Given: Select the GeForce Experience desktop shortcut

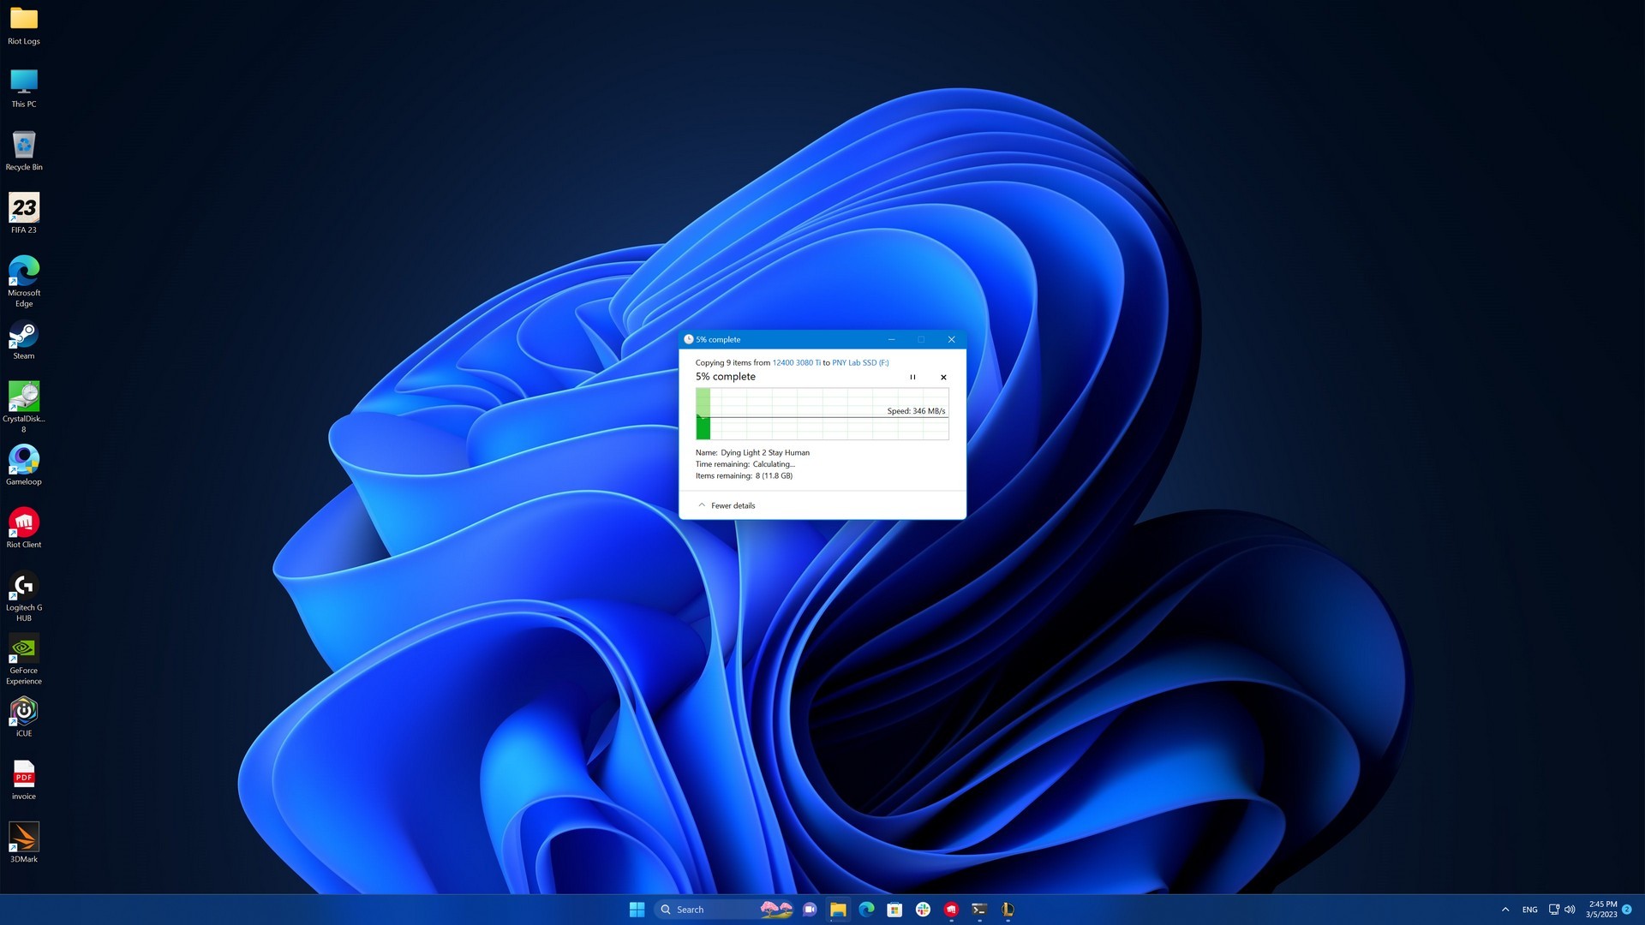Looking at the screenshot, I should click(x=24, y=659).
